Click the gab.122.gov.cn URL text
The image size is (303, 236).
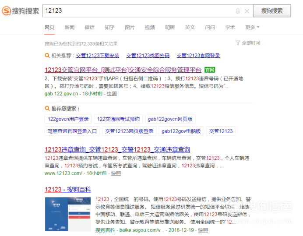tap(61, 94)
